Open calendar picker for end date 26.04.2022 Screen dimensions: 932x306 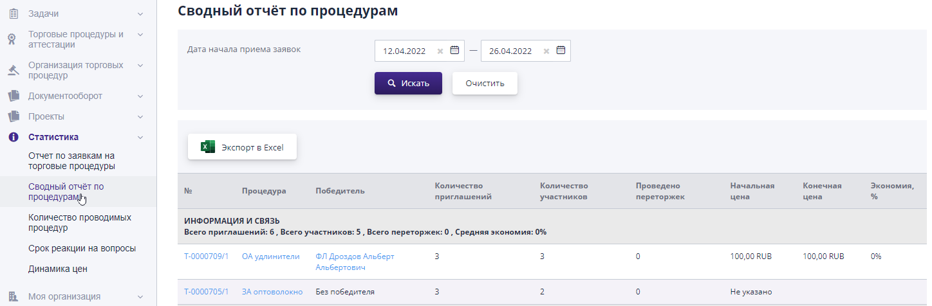[x=561, y=51]
